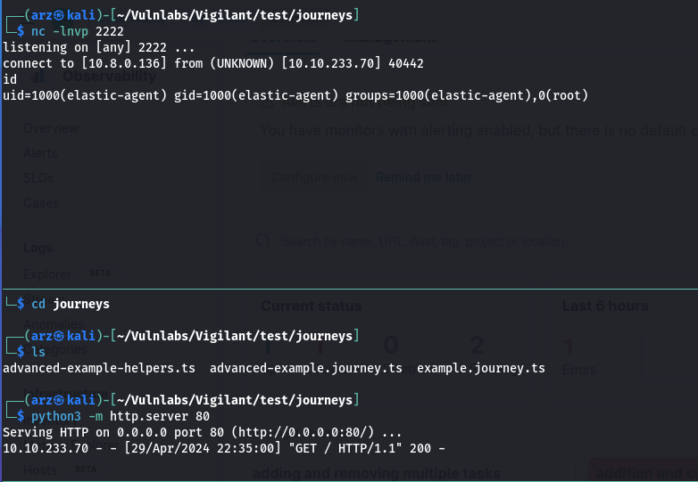Click the Observability bar-chart icon in sidebar
Image resolution: width=698 pixels, height=482 pixels.
[38, 77]
